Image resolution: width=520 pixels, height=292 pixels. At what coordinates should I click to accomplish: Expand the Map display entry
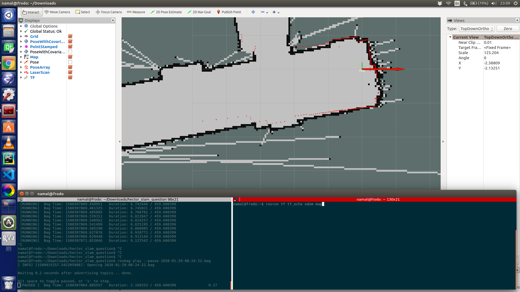pyautogui.click(x=21, y=57)
